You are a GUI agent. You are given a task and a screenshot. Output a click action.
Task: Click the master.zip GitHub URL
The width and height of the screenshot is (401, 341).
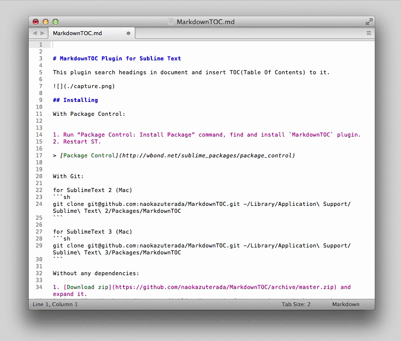(x=224, y=287)
